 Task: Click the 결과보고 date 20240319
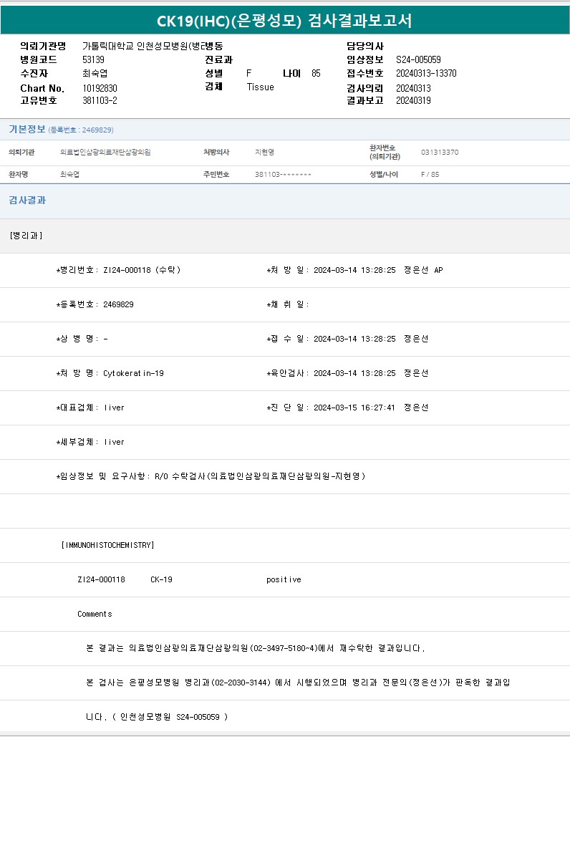click(x=413, y=100)
